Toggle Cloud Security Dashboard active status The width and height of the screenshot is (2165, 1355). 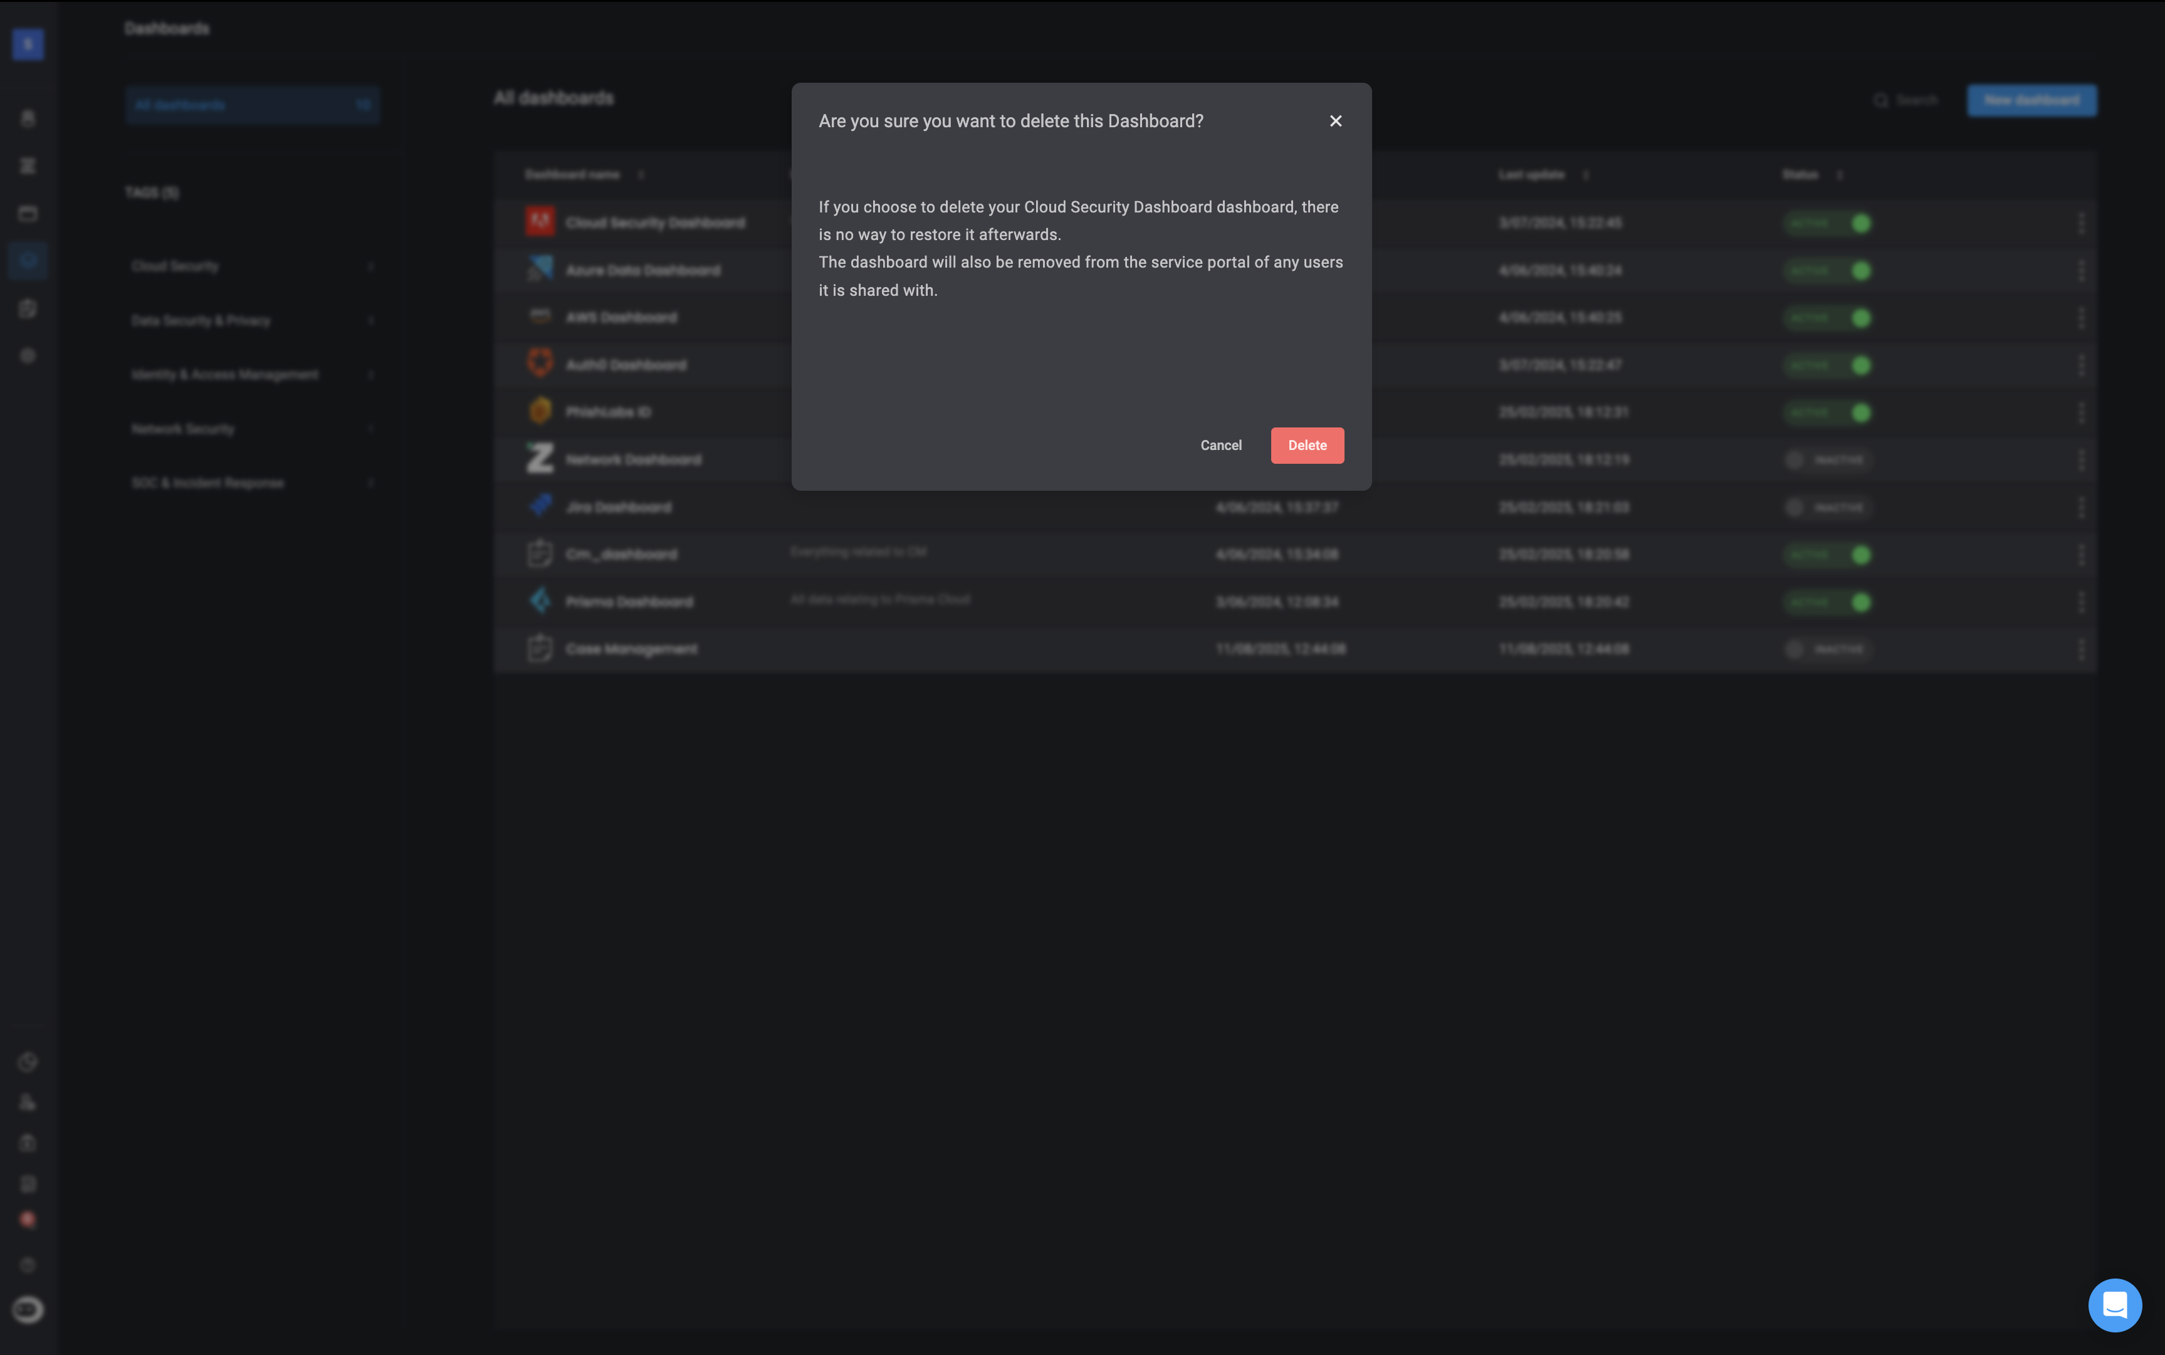click(x=1827, y=223)
